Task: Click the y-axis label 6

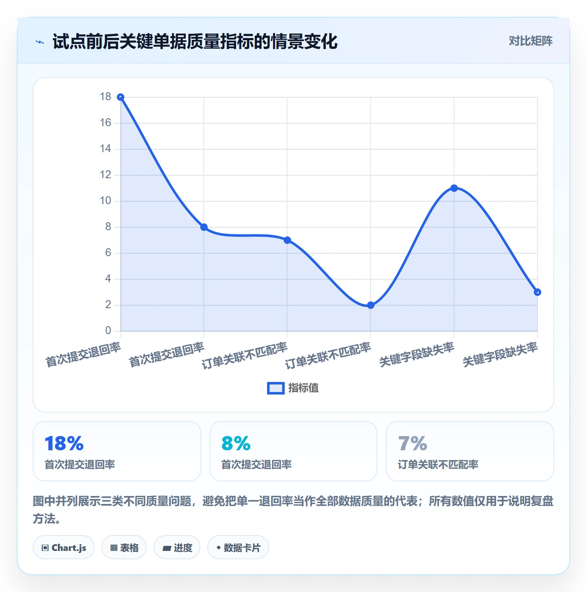Action: 108,253
